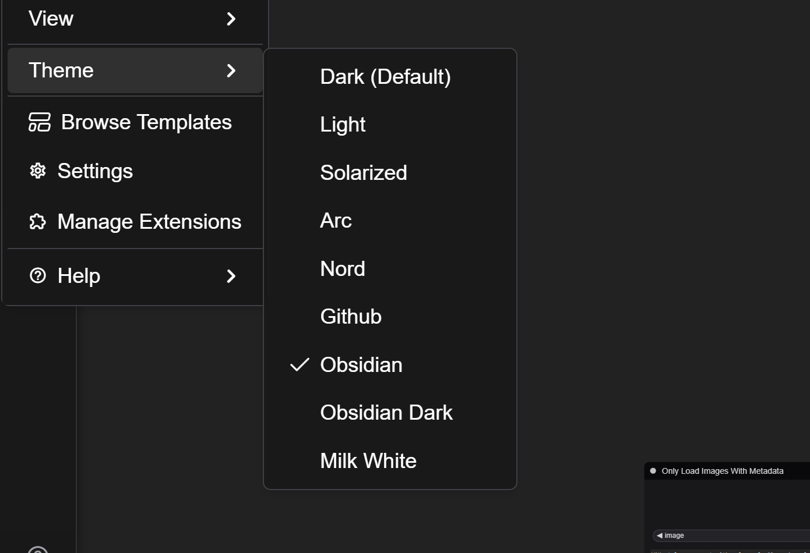The image size is (810, 553).
Task: Expand the Theme submenu arrow
Action: 231,70
